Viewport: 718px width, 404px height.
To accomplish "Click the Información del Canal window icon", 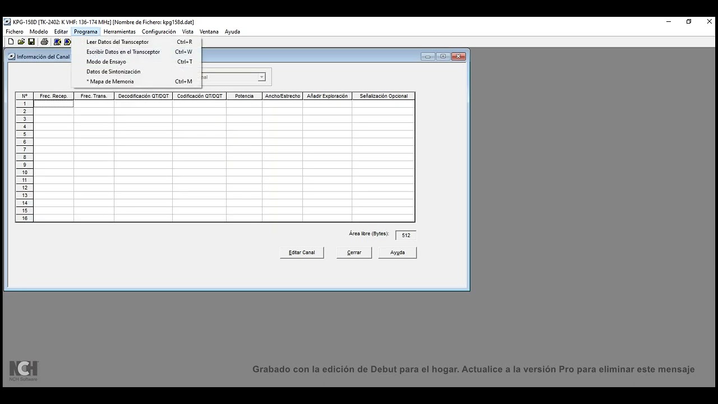I will [12, 57].
